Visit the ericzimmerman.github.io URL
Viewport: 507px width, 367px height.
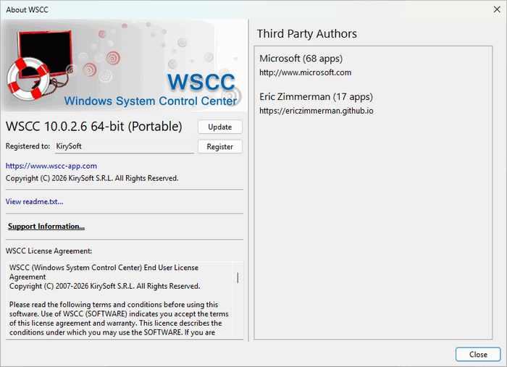pos(317,111)
